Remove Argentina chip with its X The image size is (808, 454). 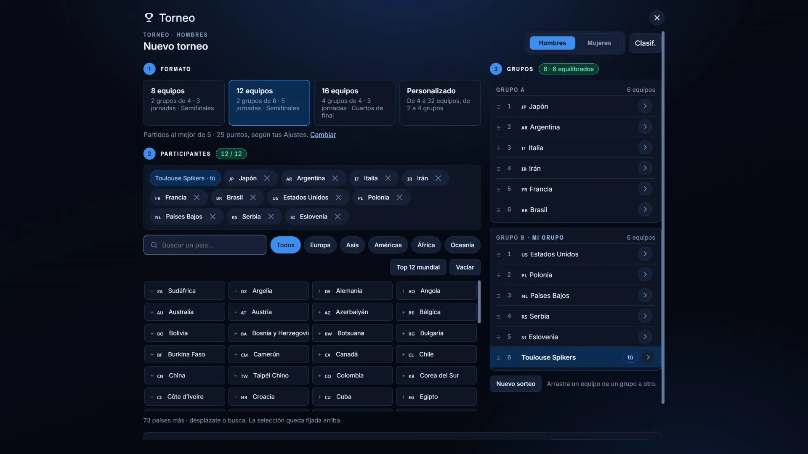(335, 178)
